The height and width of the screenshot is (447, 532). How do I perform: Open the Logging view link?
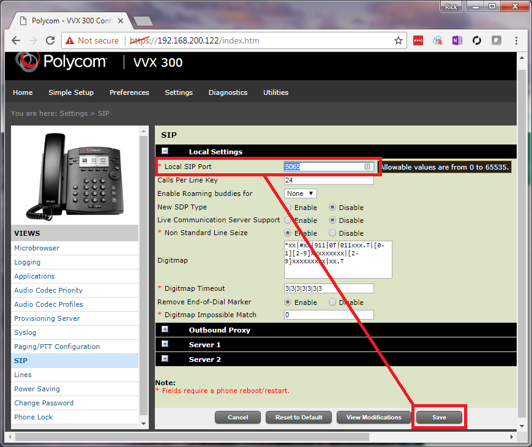click(27, 262)
